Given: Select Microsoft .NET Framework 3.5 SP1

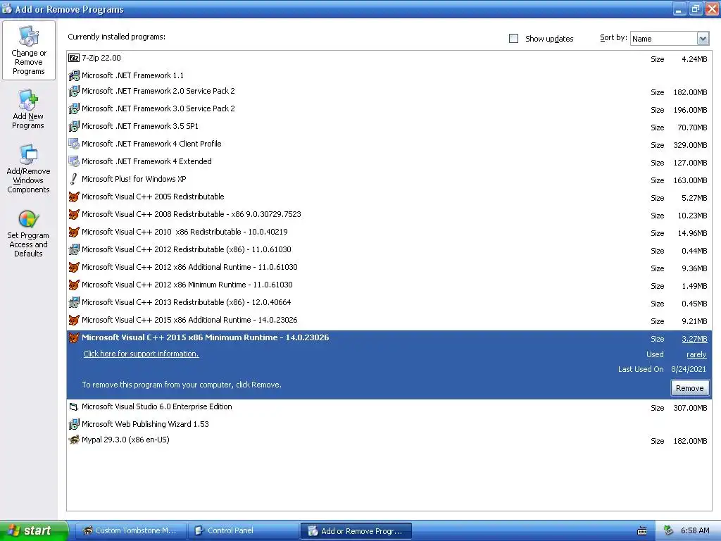Looking at the screenshot, I should click(x=389, y=127).
